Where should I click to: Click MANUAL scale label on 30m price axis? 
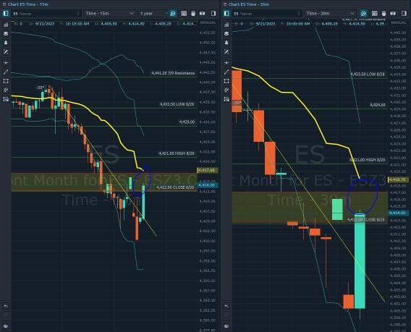tap(399, 23)
